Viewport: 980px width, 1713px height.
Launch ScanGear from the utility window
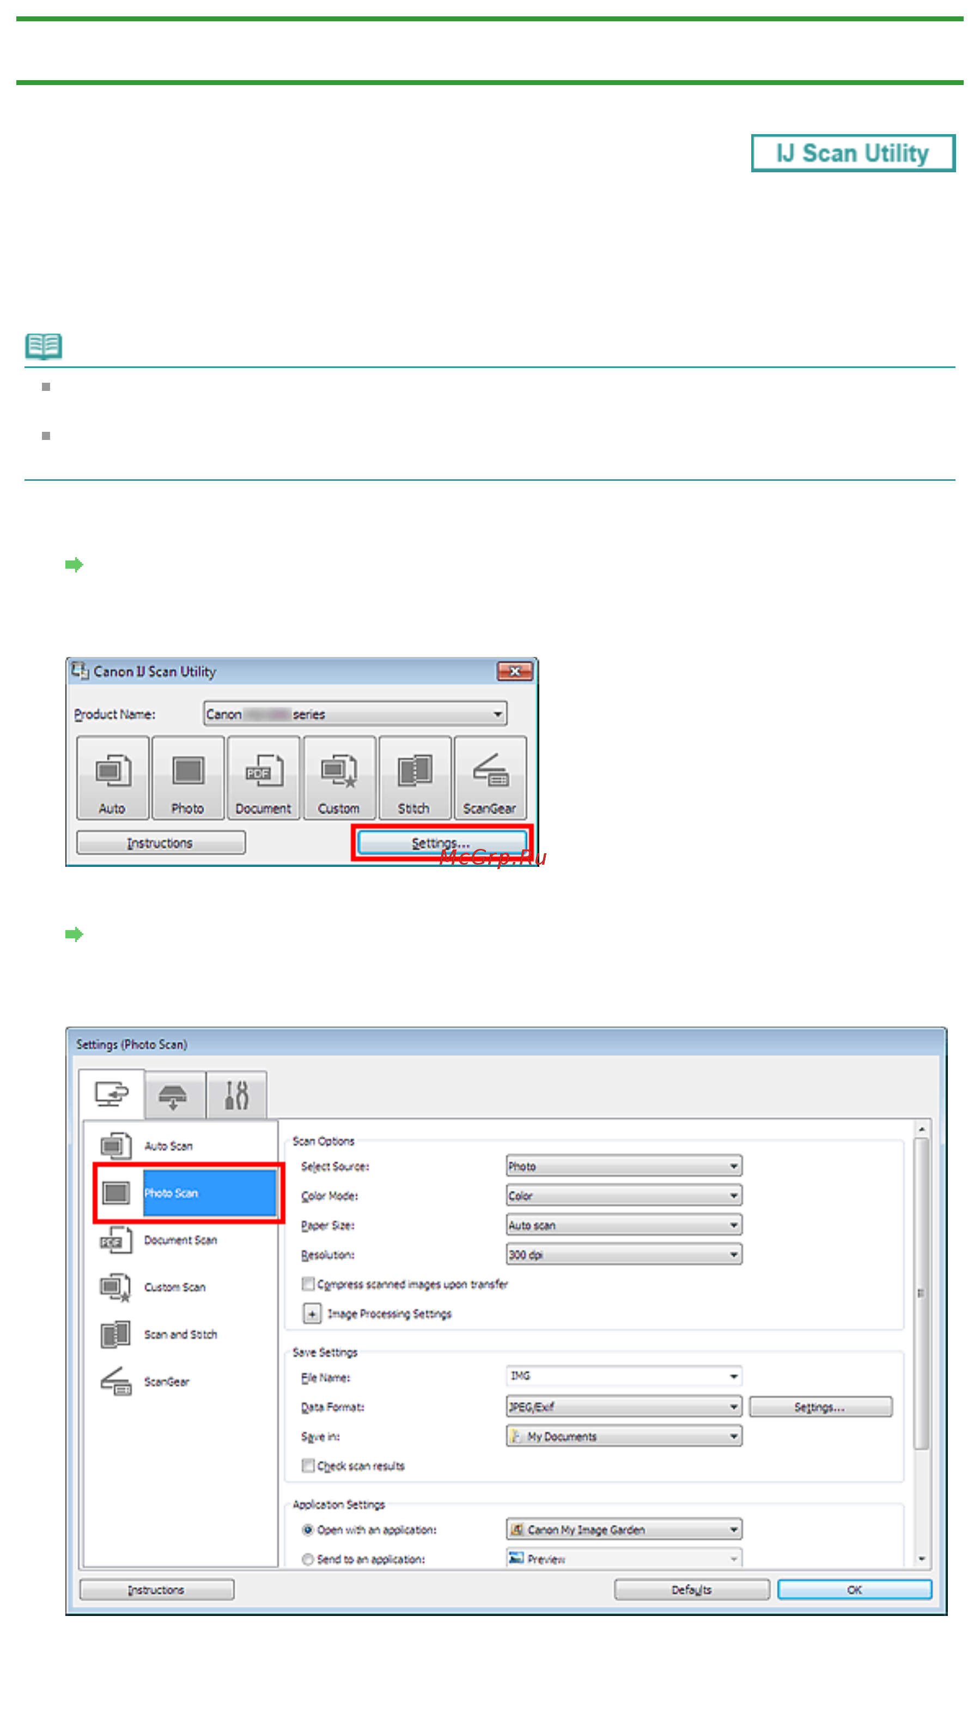click(490, 778)
